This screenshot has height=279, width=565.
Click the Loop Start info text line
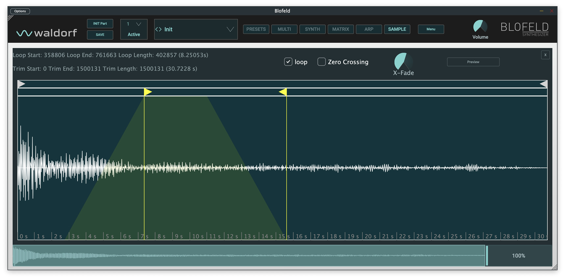click(x=111, y=55)
